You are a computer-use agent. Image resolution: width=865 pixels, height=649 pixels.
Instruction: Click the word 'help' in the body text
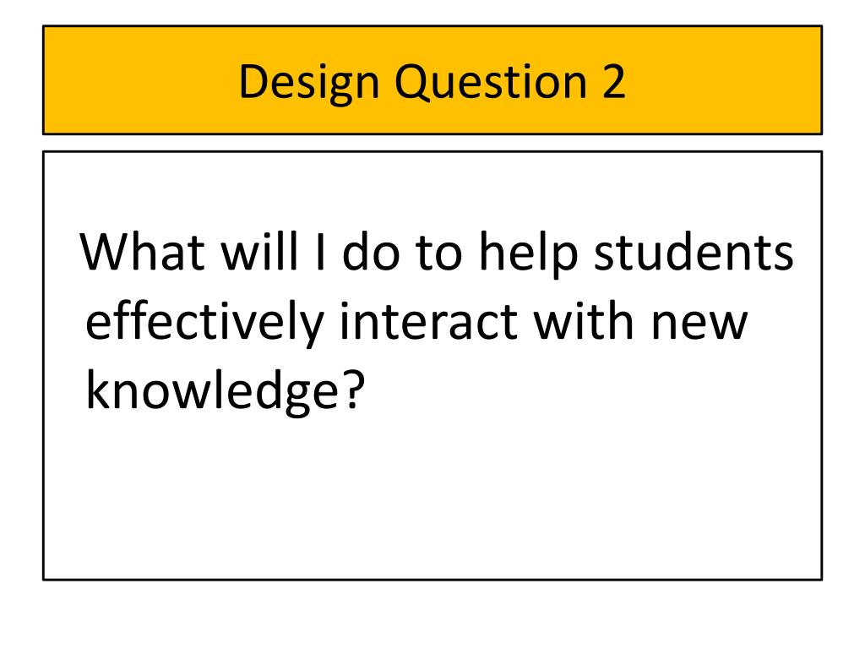(529, 254)
